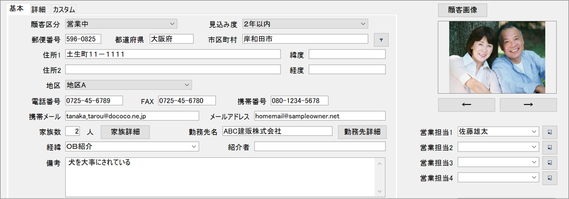This screenshot has height=199, width=569.
Task: Open 勤務先詳細 details
Action: pyautogui.click(x=362, y=132)
